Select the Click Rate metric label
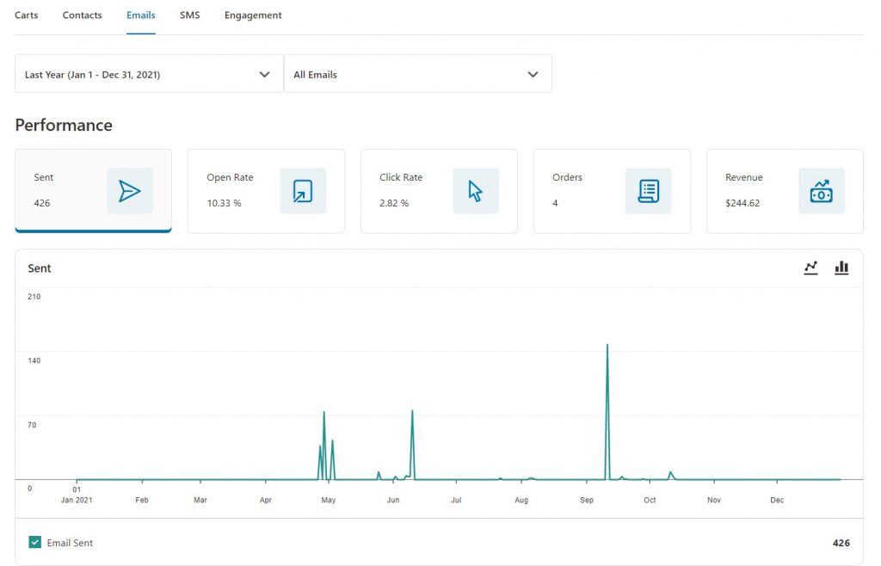 pyautogui.click(x=401, y=177)
